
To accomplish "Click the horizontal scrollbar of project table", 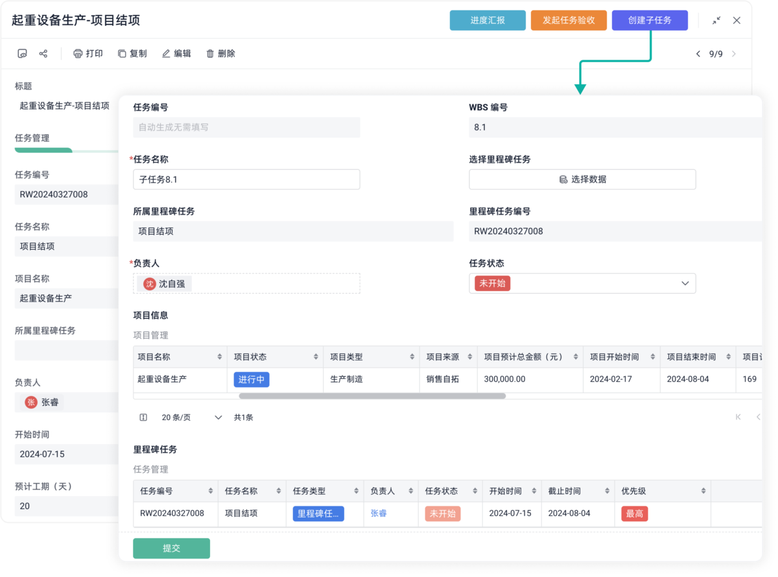I will pyautogui.click(x=372, y=395).
